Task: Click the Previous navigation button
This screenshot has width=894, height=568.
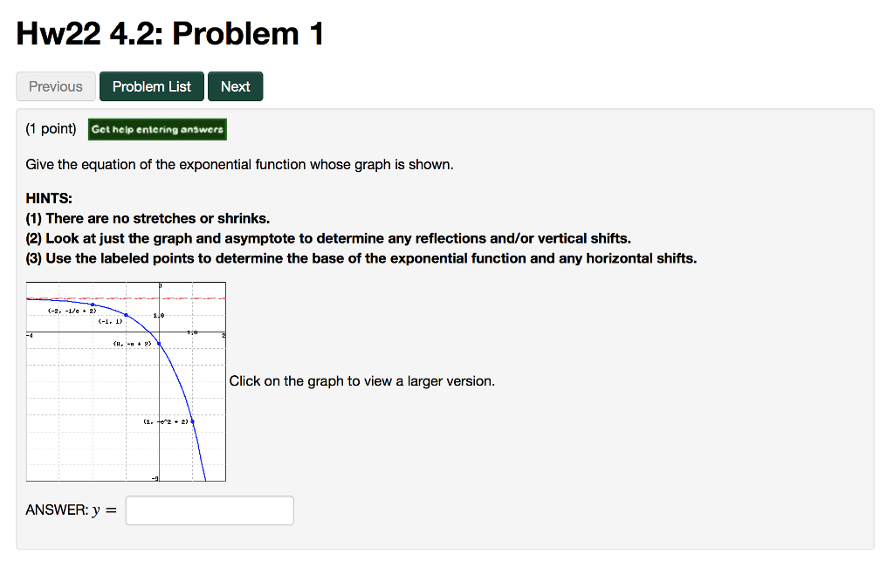Action: pos(55,86)
